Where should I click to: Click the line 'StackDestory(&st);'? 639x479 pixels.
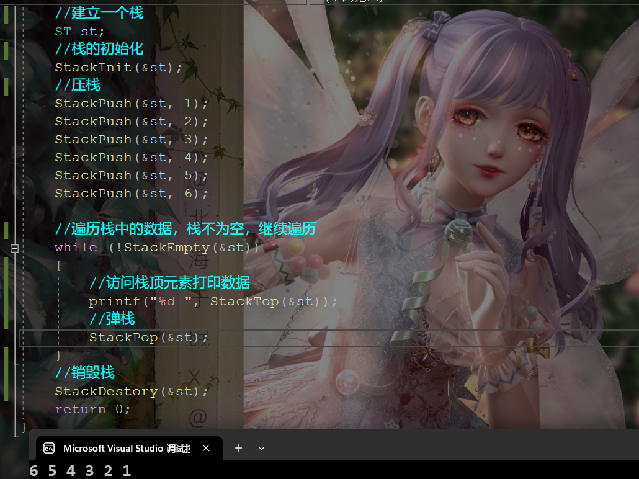click(x=132, y=392)
